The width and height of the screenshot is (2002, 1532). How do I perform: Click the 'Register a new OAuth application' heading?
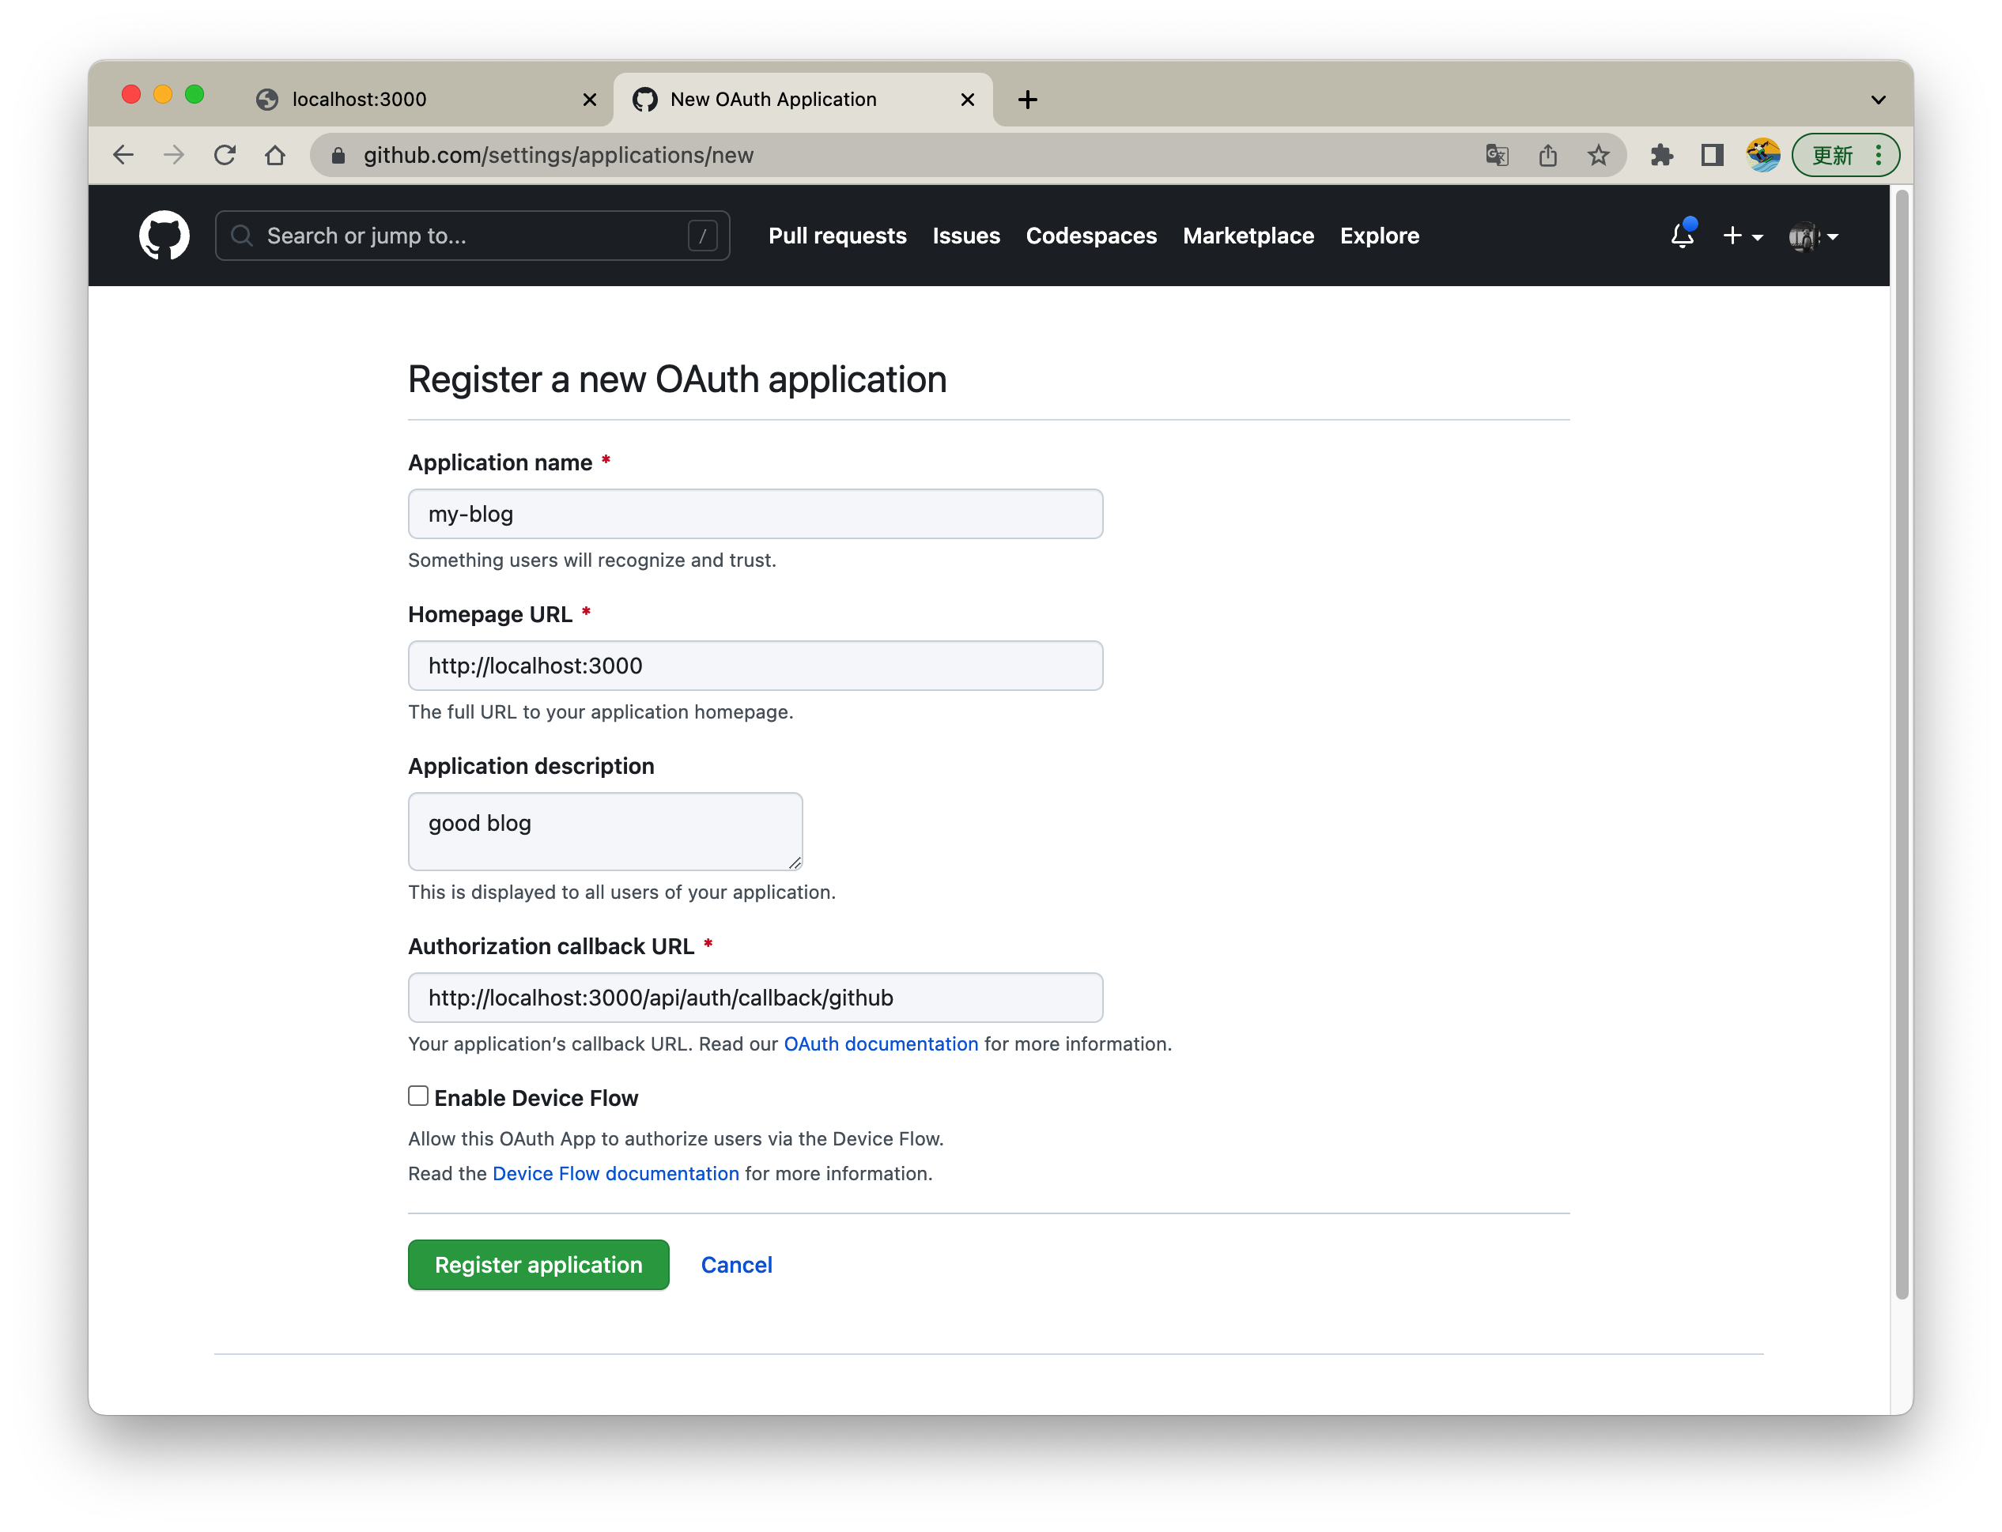tap(677, 379)
